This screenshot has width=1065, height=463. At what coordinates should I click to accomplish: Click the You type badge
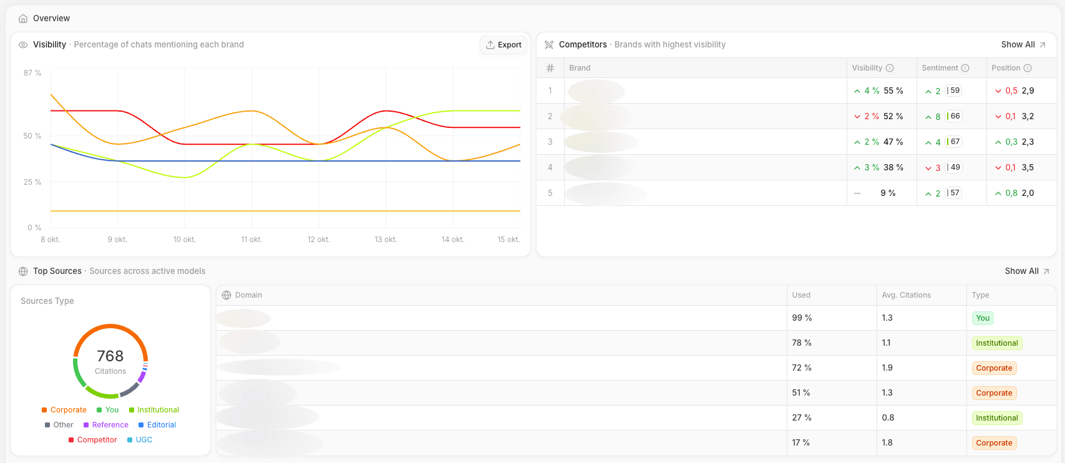(x=983, y=318)
